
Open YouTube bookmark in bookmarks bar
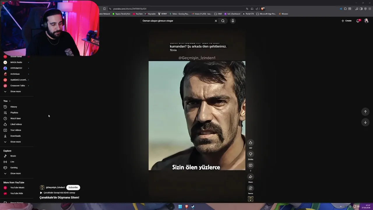click(x=138, y=14)
